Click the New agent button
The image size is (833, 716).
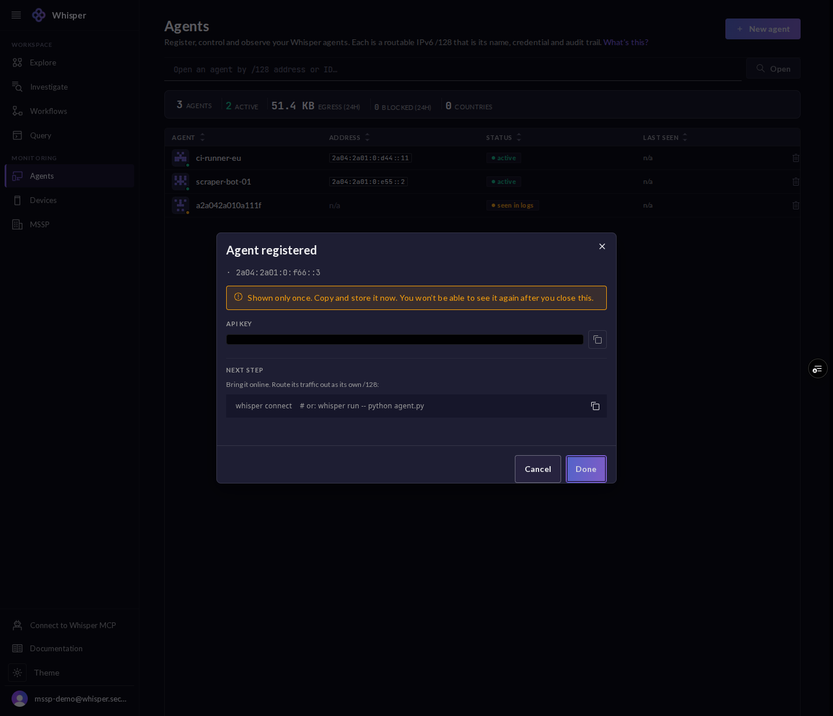click(763, 29)
